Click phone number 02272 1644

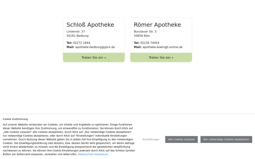tap(82, 43)
